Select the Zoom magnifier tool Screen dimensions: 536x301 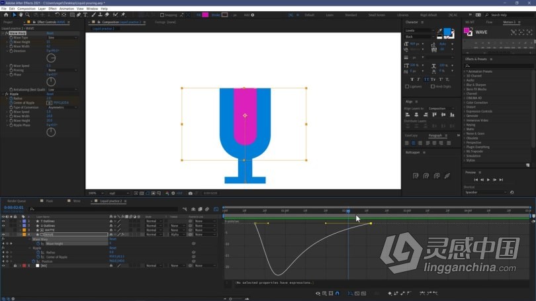[x=27, y=15]
